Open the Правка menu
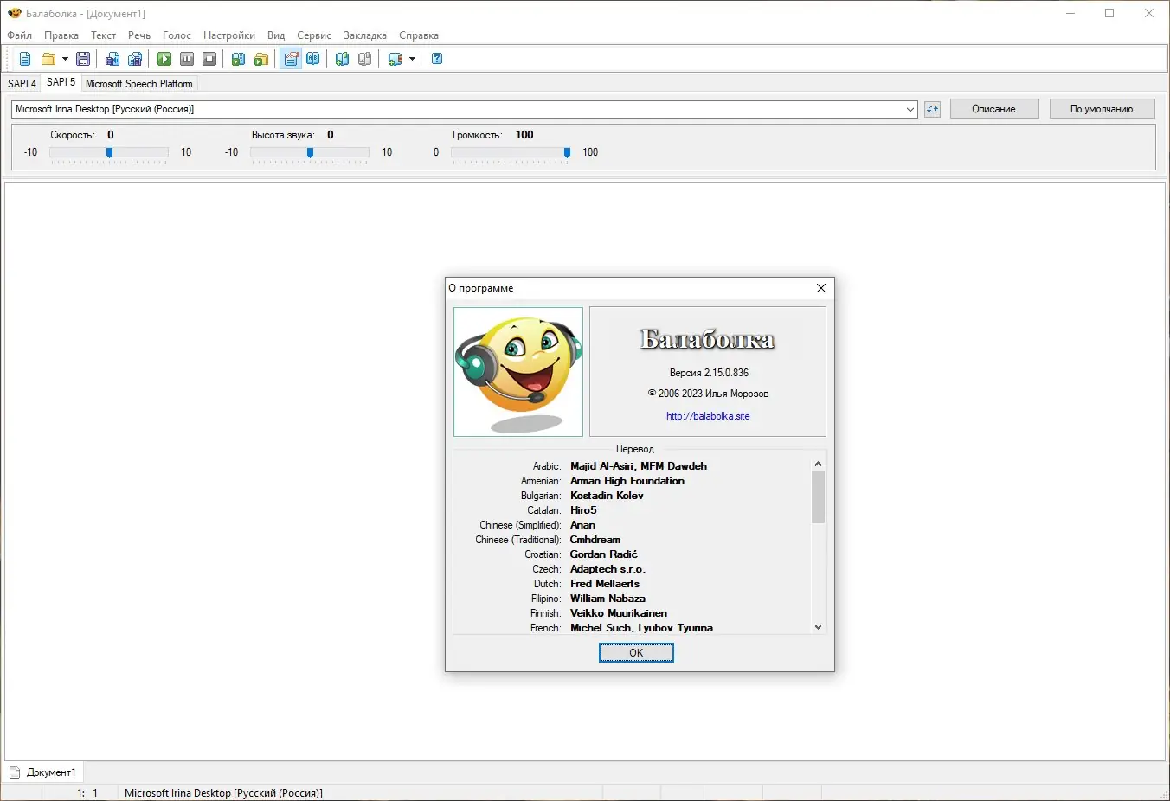 point(61,35)
